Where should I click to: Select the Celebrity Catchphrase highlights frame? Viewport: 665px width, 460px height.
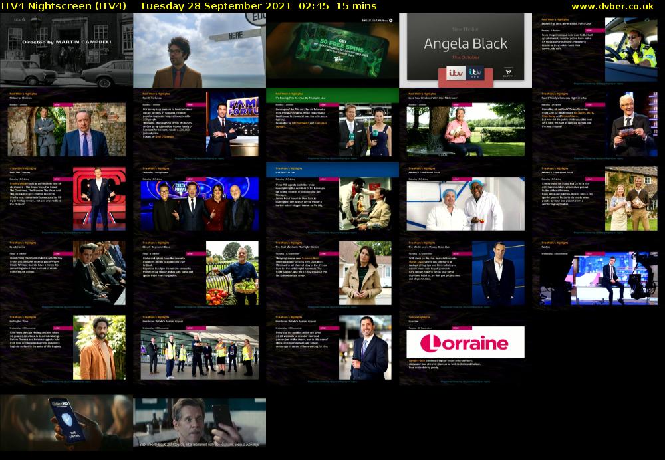tap(199, 199)
